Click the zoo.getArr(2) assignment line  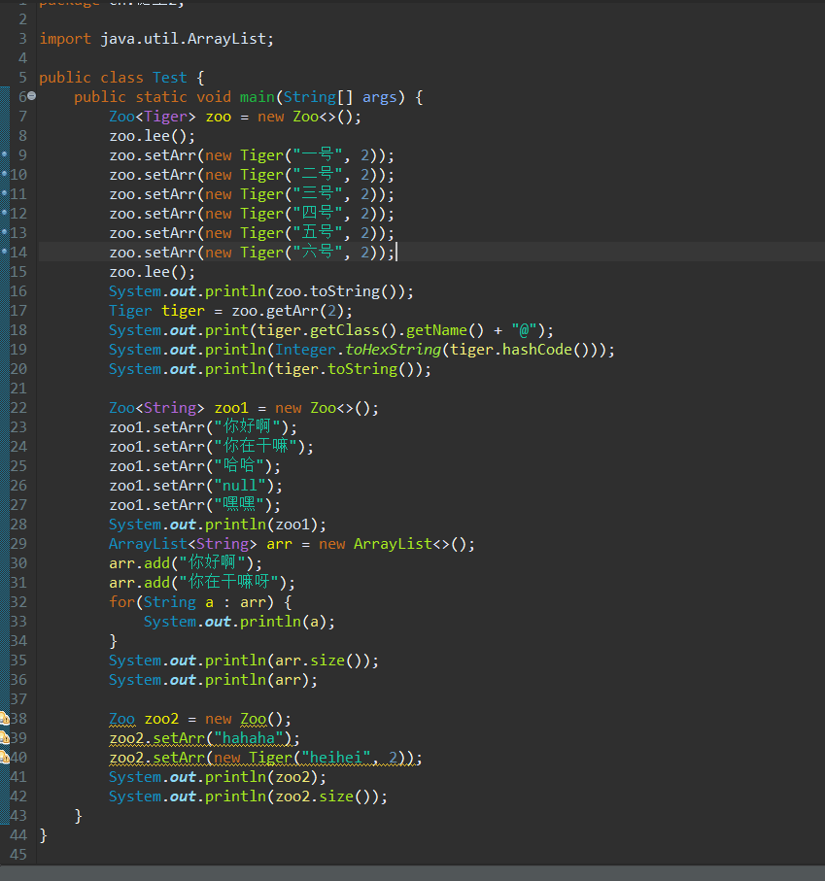tap(231, 311)
